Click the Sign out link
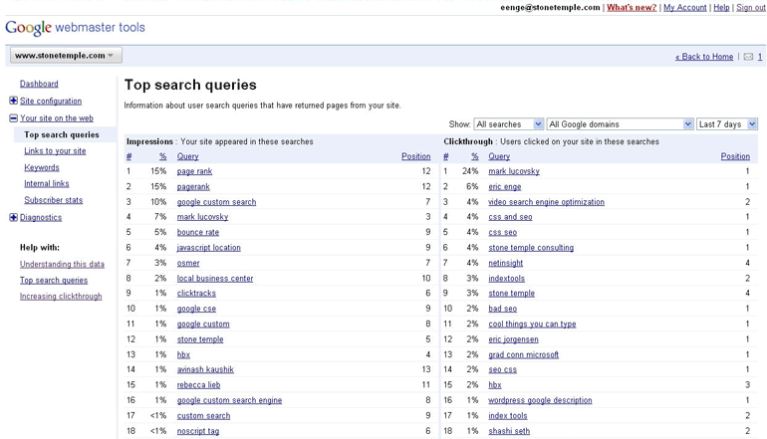767x439 pixels. tap(750, 7)
